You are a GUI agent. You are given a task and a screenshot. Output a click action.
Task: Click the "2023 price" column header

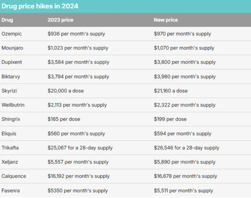coord(60,20)
